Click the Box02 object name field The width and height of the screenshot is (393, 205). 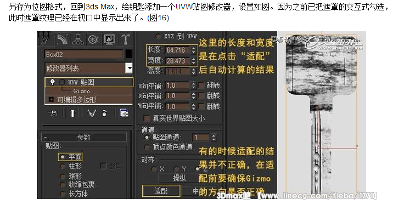pos(84,54)
